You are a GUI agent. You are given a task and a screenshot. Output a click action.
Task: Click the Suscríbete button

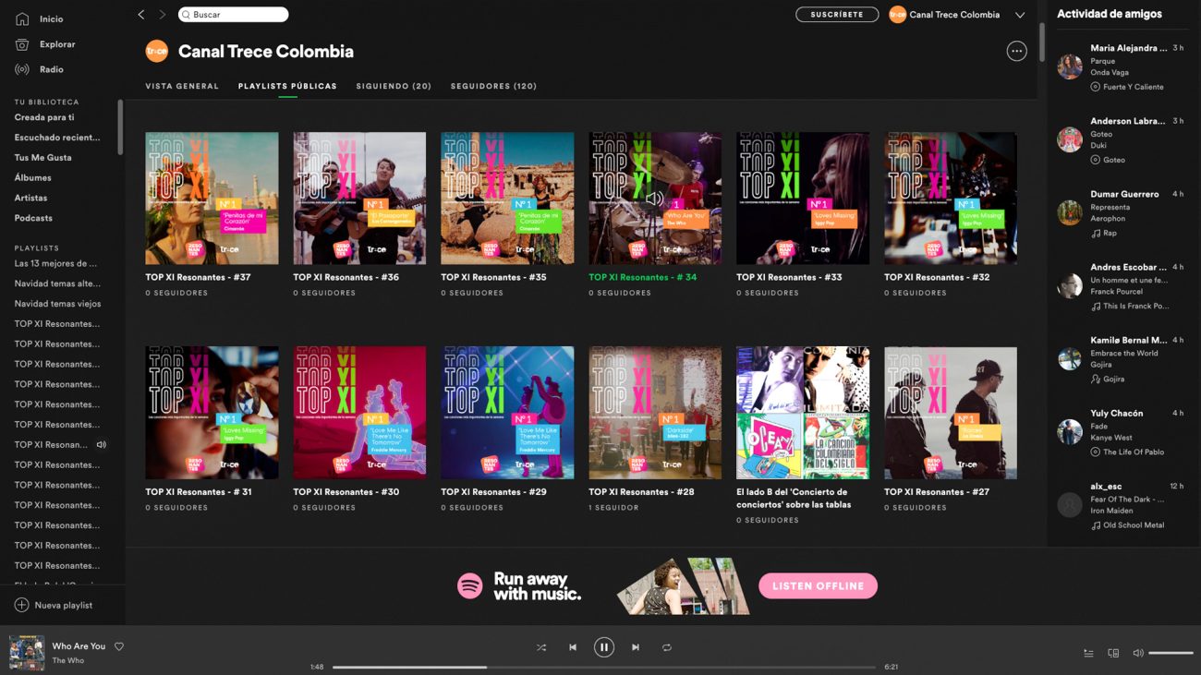point(836,15)
